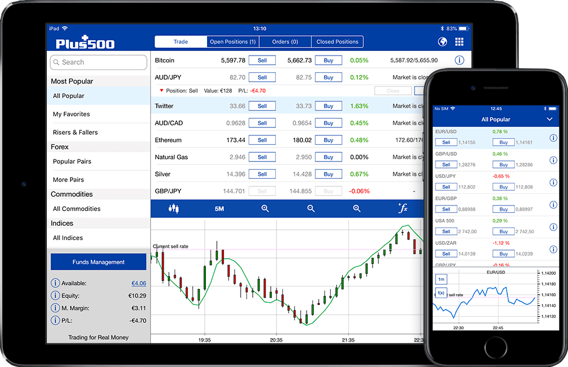Buy EUR/USD on the phone
The image size is (568, 367).
(504, 142)
